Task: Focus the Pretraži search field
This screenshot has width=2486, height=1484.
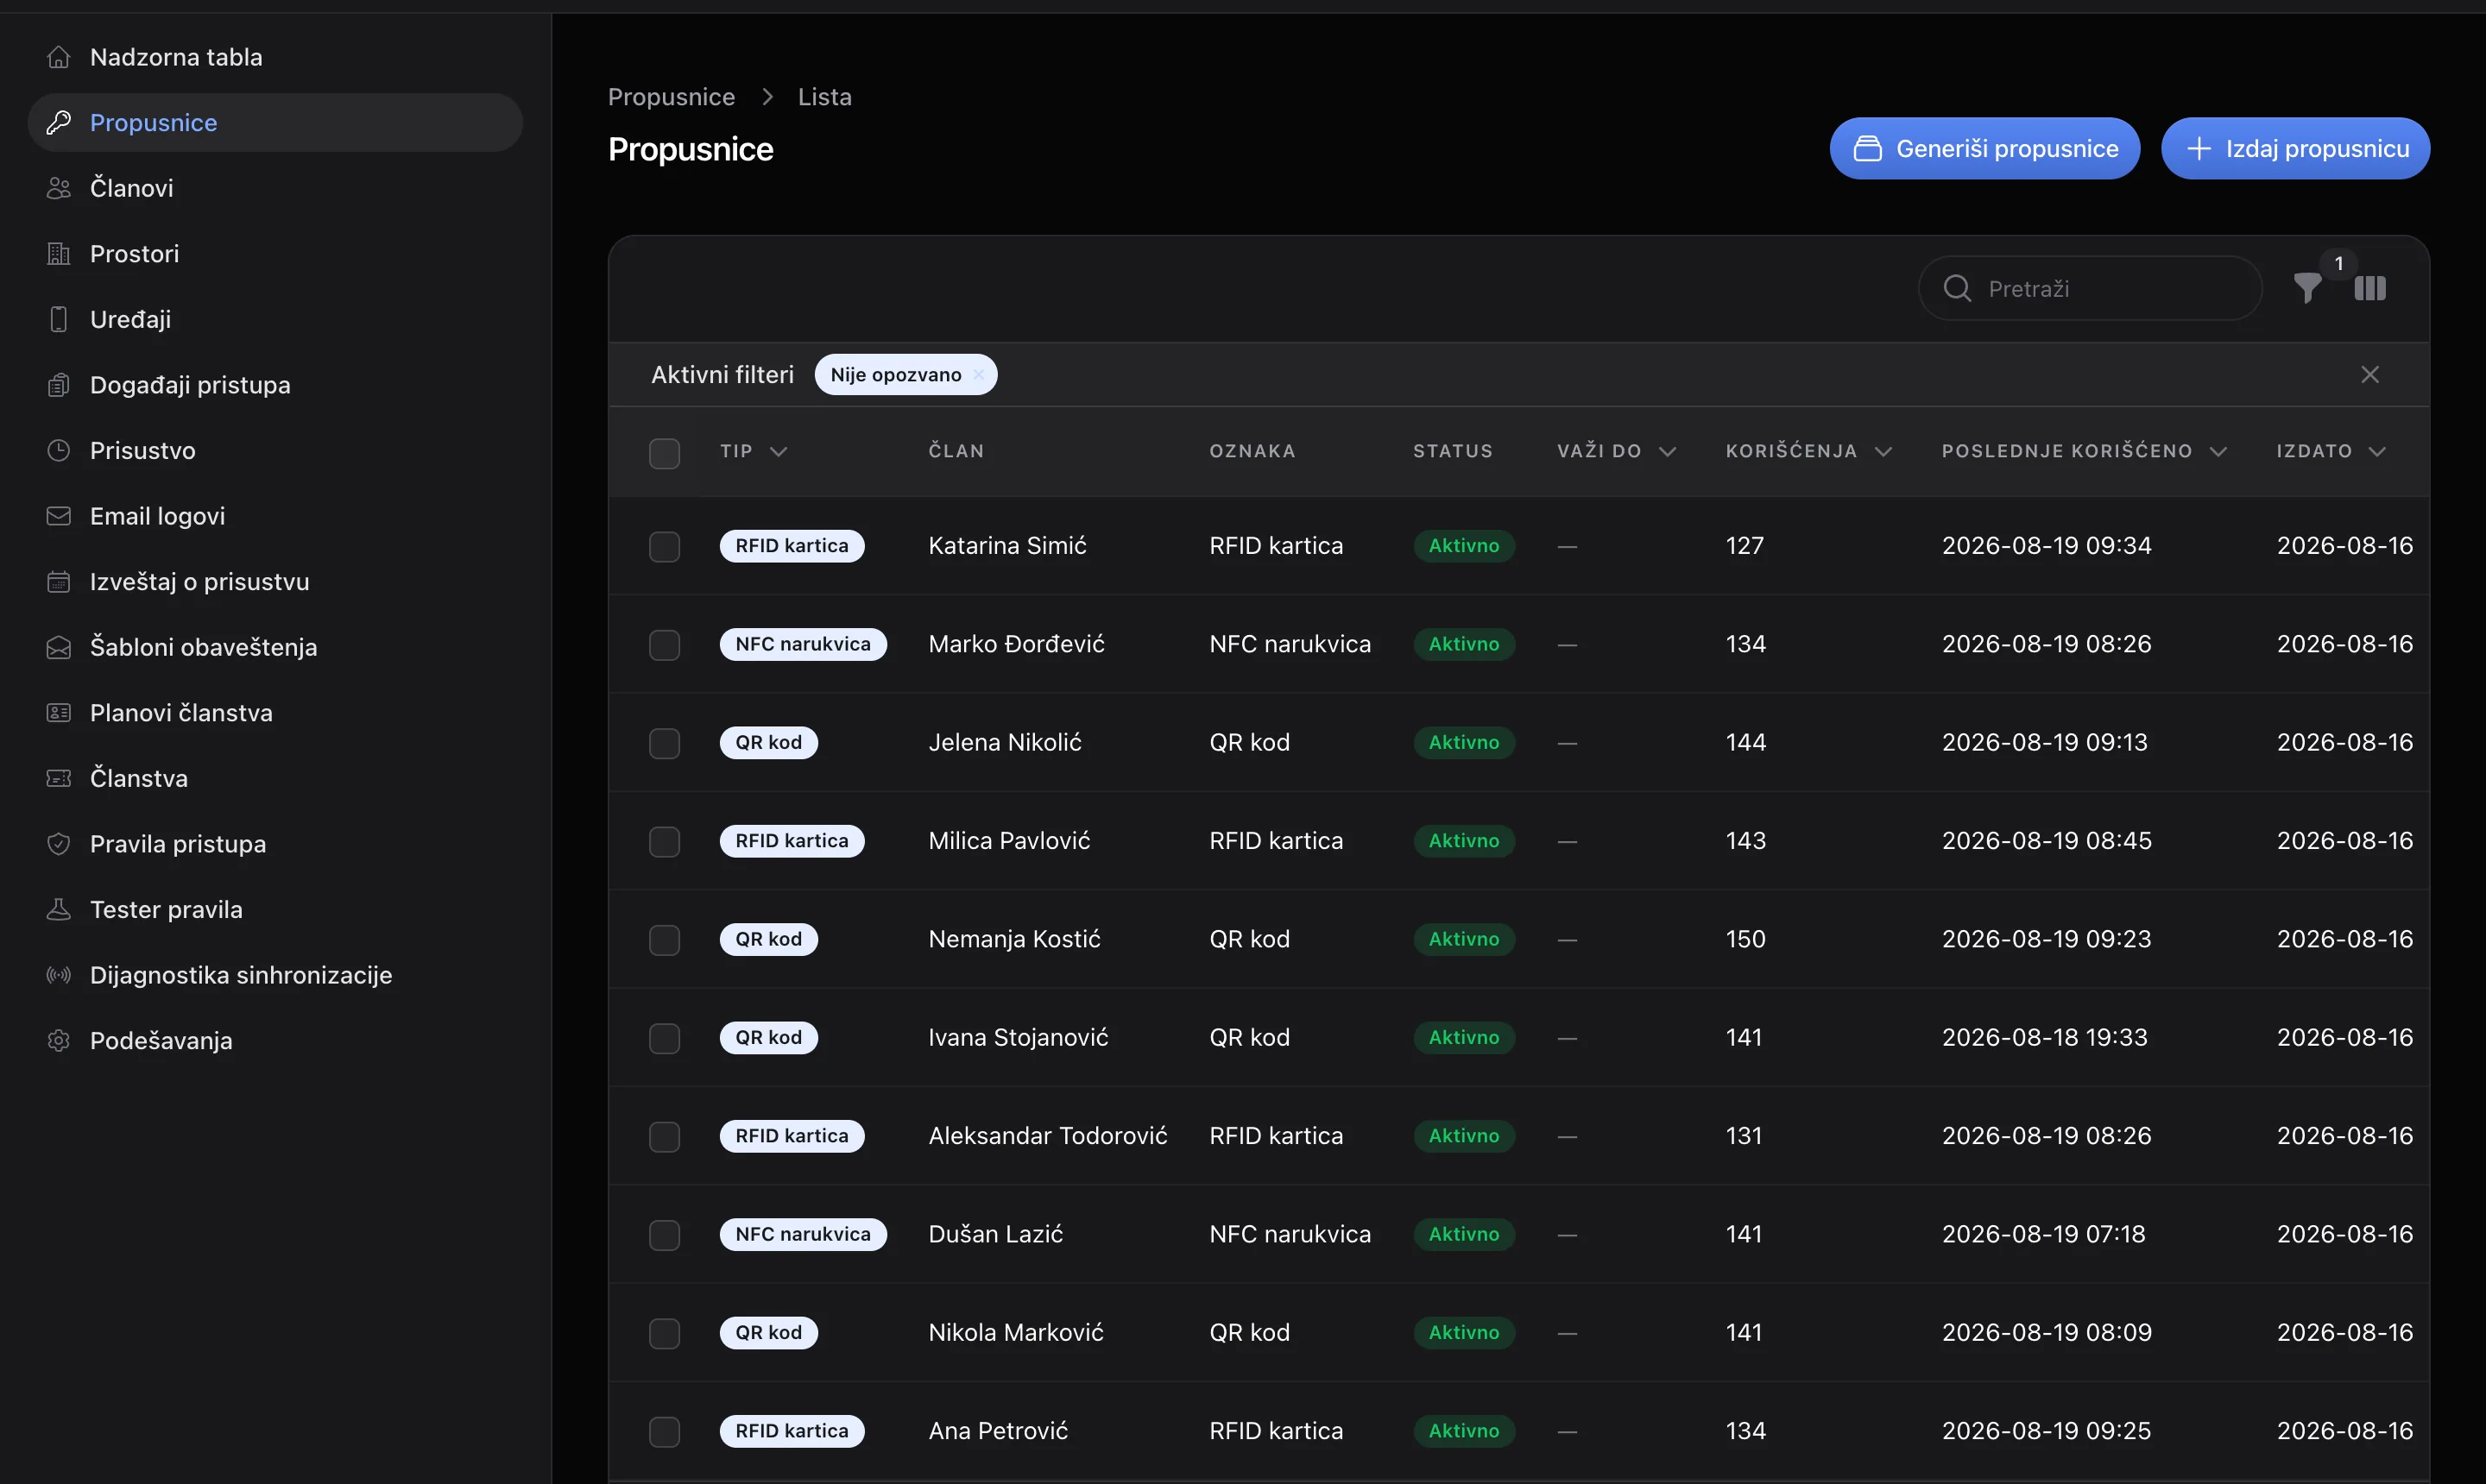Action: [x=2091, y=288]
